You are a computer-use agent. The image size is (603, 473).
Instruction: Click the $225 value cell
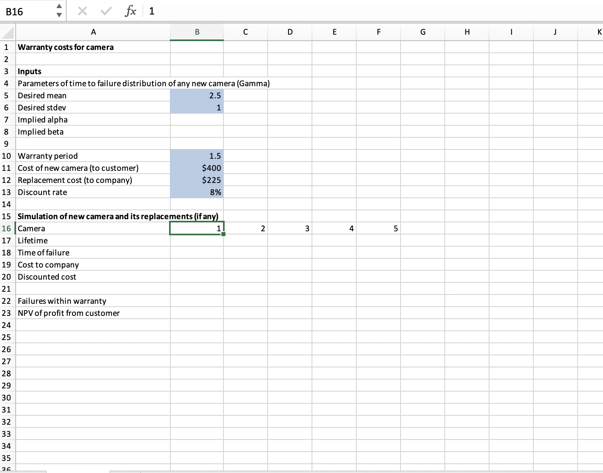click(x=197, y=180)
